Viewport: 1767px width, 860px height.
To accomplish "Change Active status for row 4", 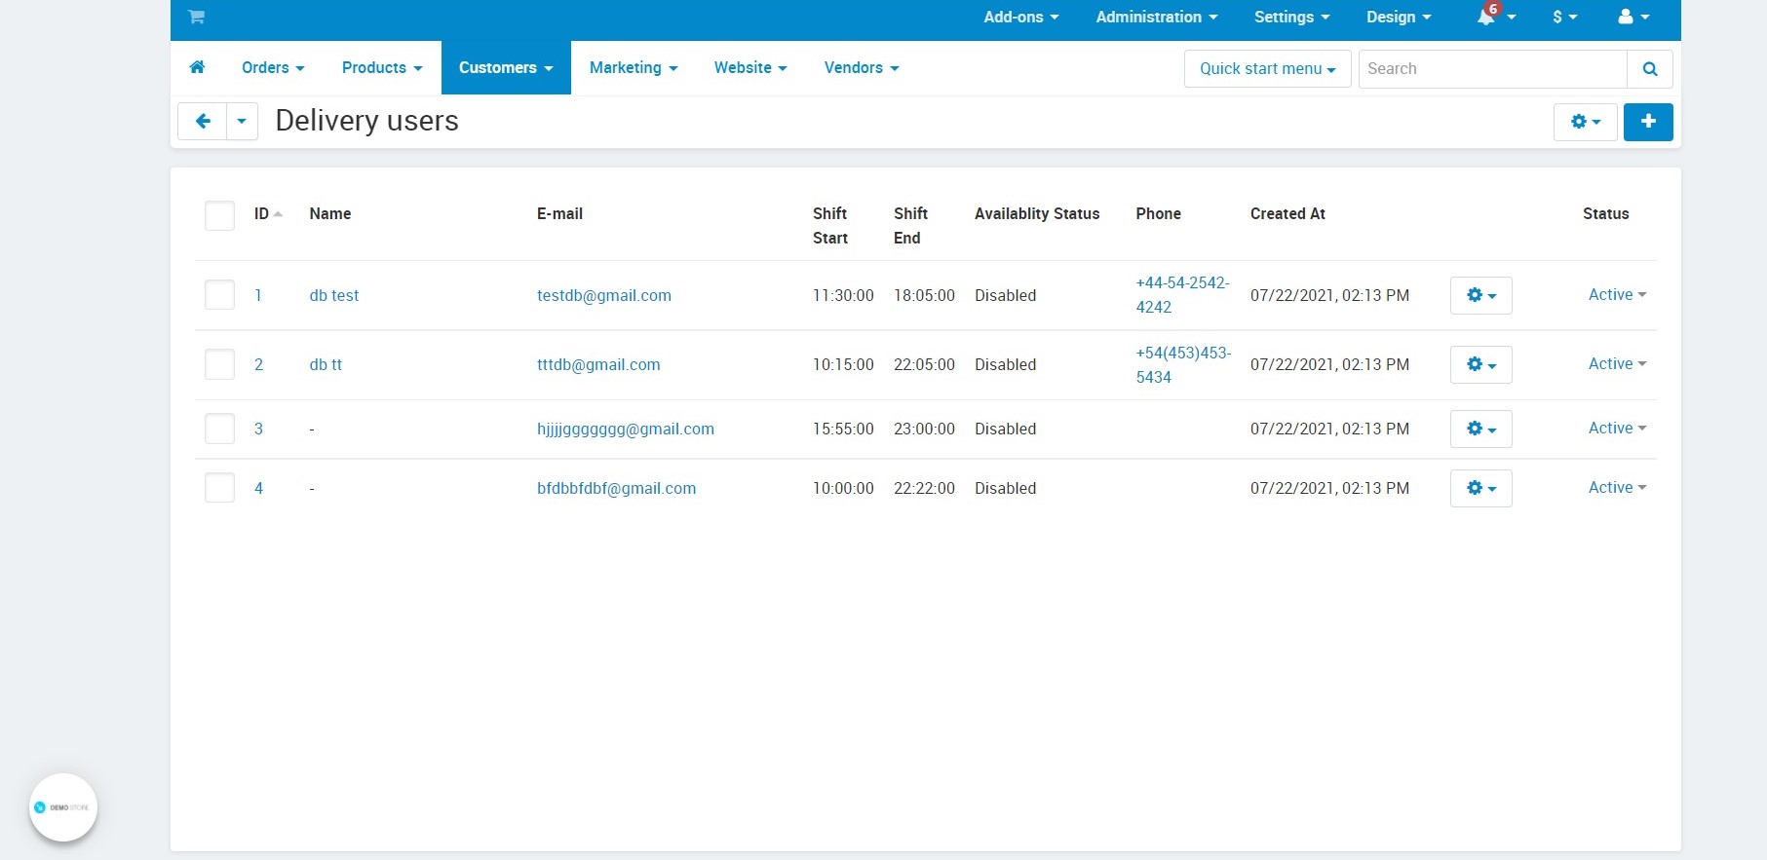I will click(1617, 487).
